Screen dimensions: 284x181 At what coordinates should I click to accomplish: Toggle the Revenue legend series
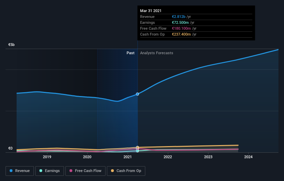click(20, 171)
